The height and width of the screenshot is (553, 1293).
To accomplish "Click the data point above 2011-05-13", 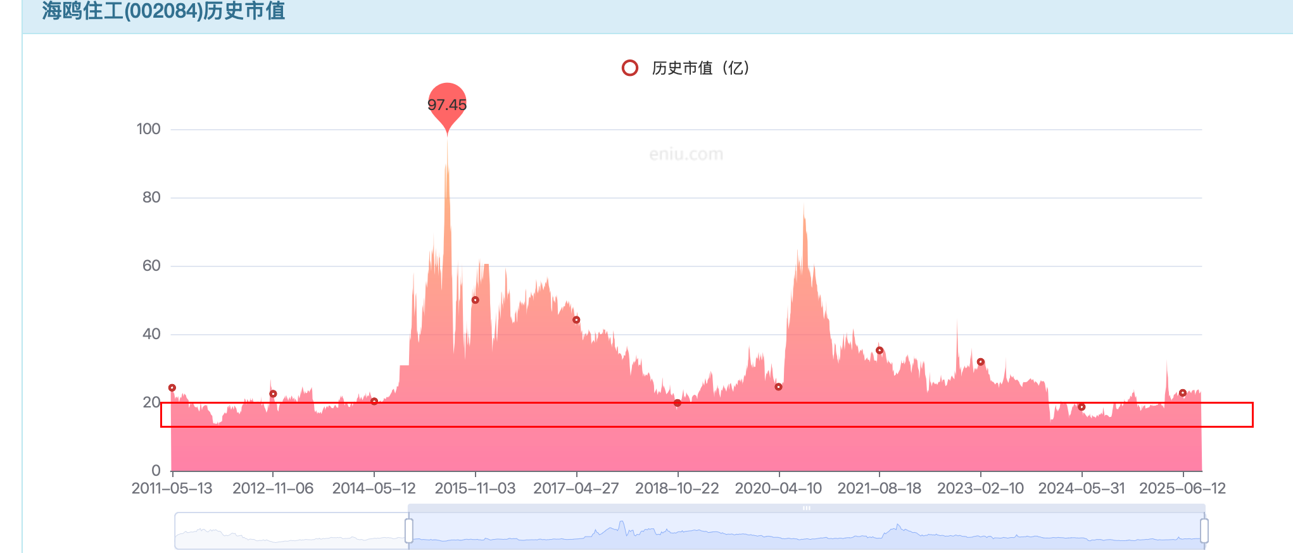I will pyautogui.click(x=172, y=388).
